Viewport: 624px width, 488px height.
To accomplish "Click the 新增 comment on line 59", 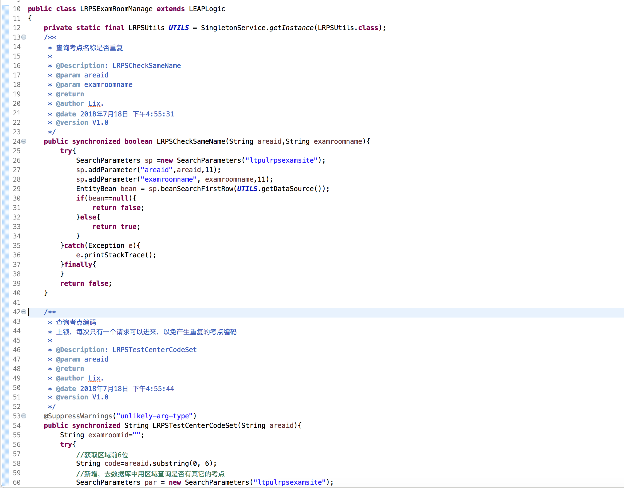I will [150, 474].
